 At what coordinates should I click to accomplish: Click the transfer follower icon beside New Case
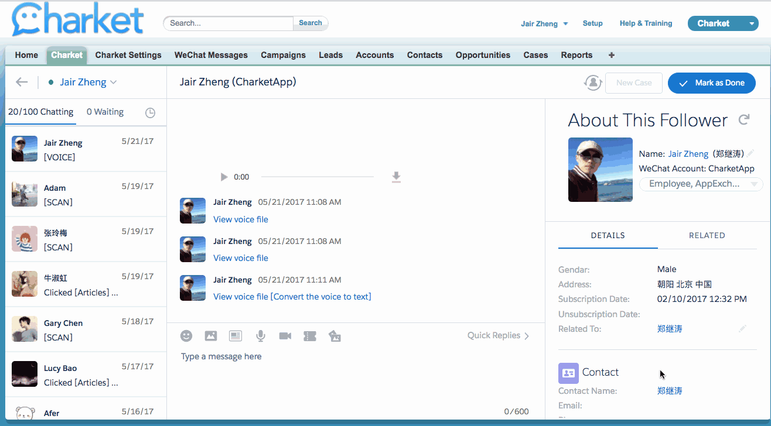pos(593,83)
